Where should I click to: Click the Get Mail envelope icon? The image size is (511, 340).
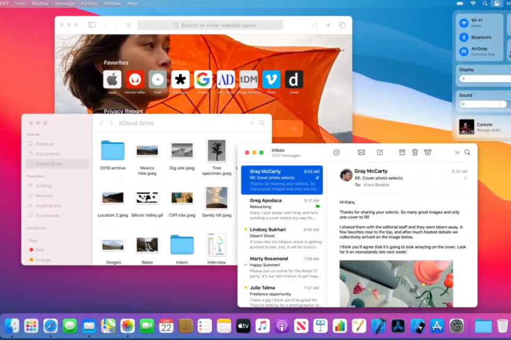(361, 152)
